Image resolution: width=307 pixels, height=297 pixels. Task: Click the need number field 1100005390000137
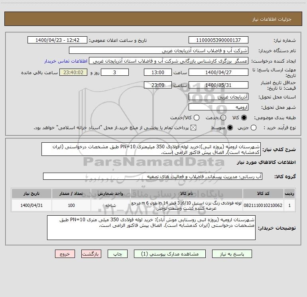pos(218,40)
